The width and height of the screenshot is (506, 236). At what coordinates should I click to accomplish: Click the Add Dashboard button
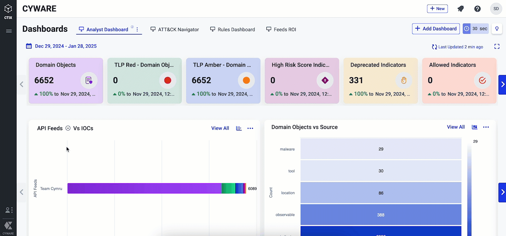(436, 29)
